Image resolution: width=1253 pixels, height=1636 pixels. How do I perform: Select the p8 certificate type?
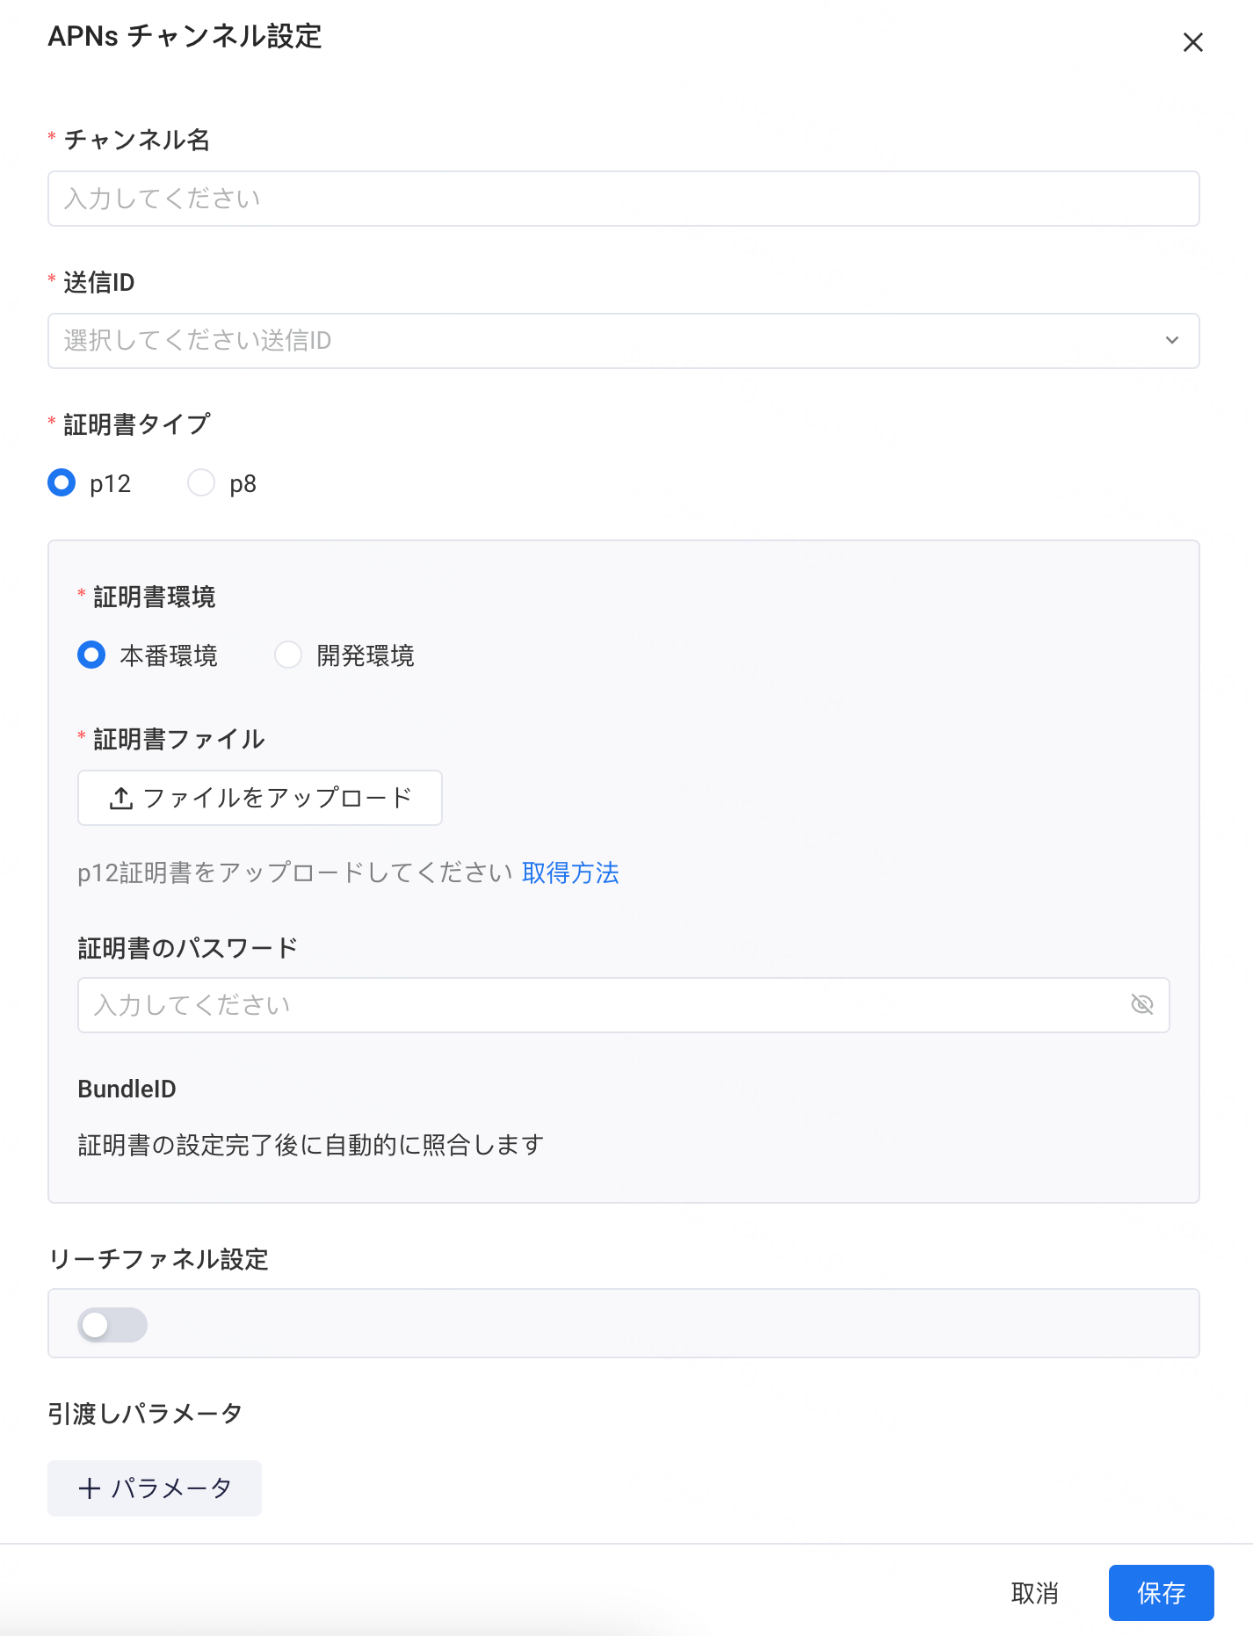pos(201,482)
